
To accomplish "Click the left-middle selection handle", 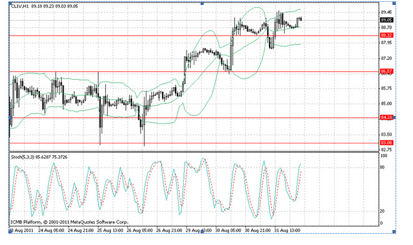I will [10, 117].
